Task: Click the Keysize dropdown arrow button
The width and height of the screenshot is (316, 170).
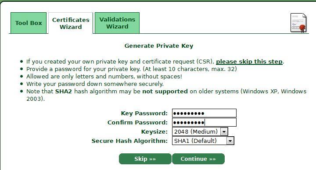Action: pyautogui.click(x=224, y=132)
